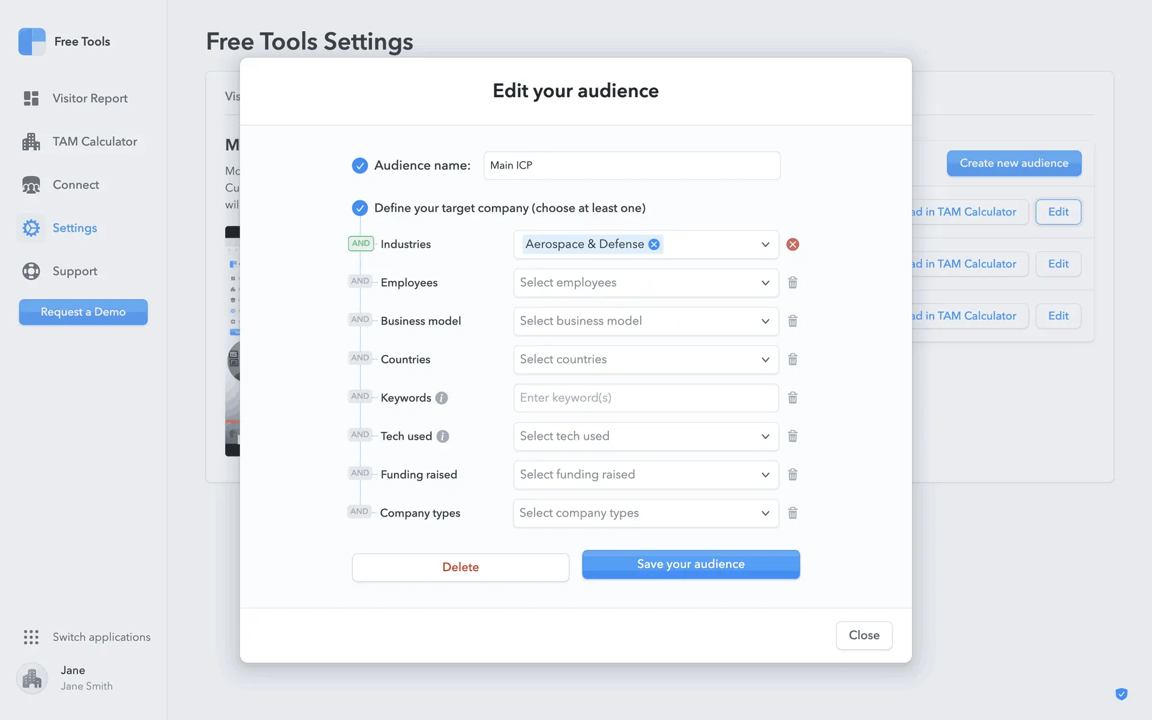Click the Audience name text field
The width and height of the screenshot is (1152, 720).
point(631,166)
